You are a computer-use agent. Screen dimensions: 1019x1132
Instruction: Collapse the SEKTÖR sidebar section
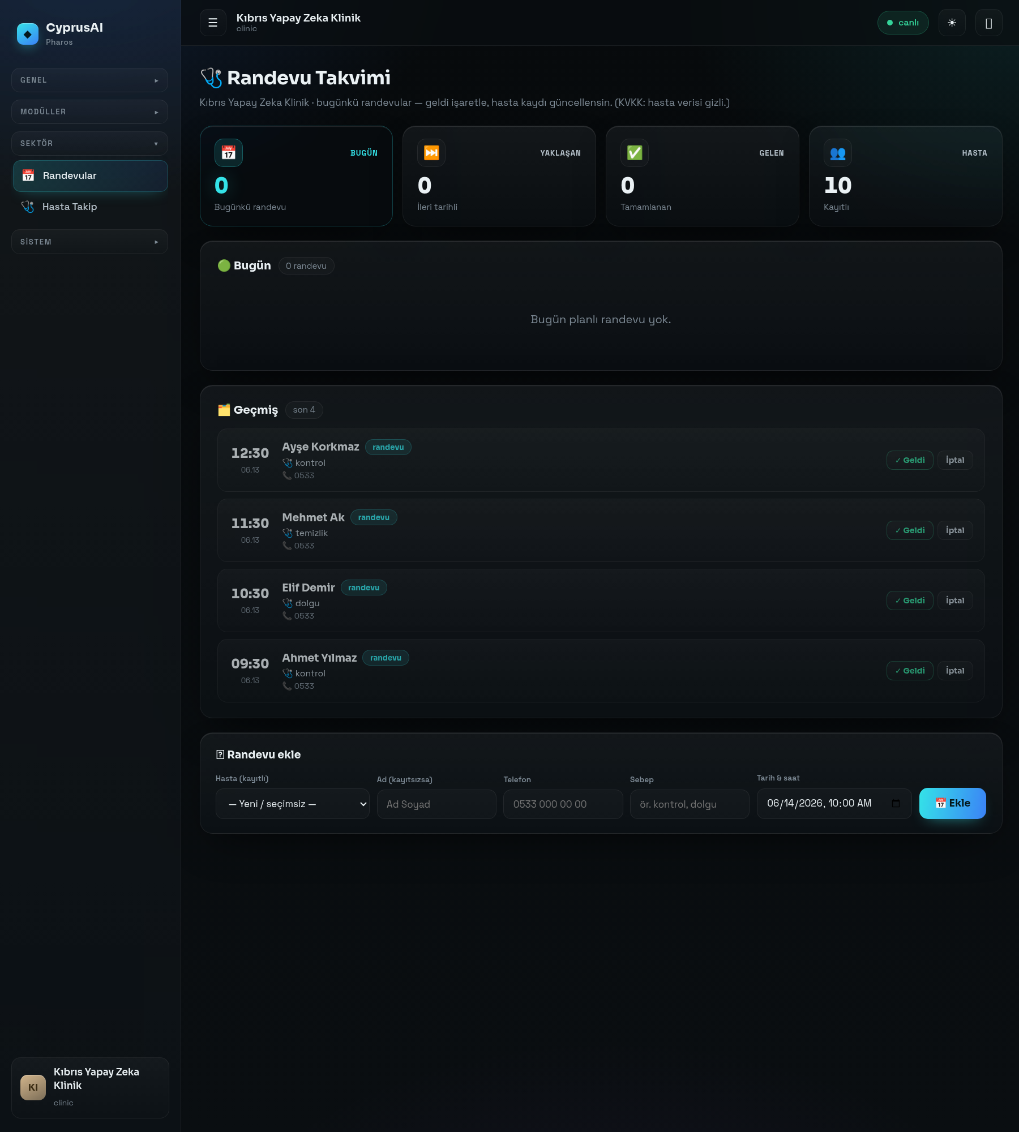coord(89,144)
